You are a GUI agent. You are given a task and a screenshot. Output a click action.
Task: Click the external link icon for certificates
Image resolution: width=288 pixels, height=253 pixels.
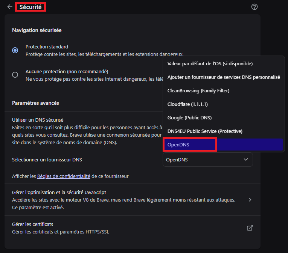(x=250, y=228)
